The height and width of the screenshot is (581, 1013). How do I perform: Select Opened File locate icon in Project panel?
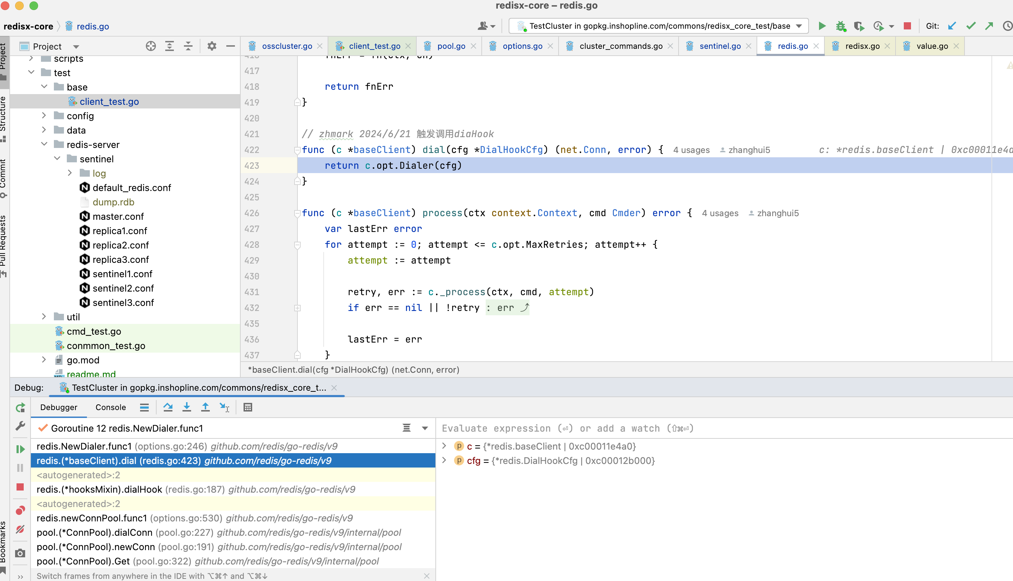tap(151, 46)
